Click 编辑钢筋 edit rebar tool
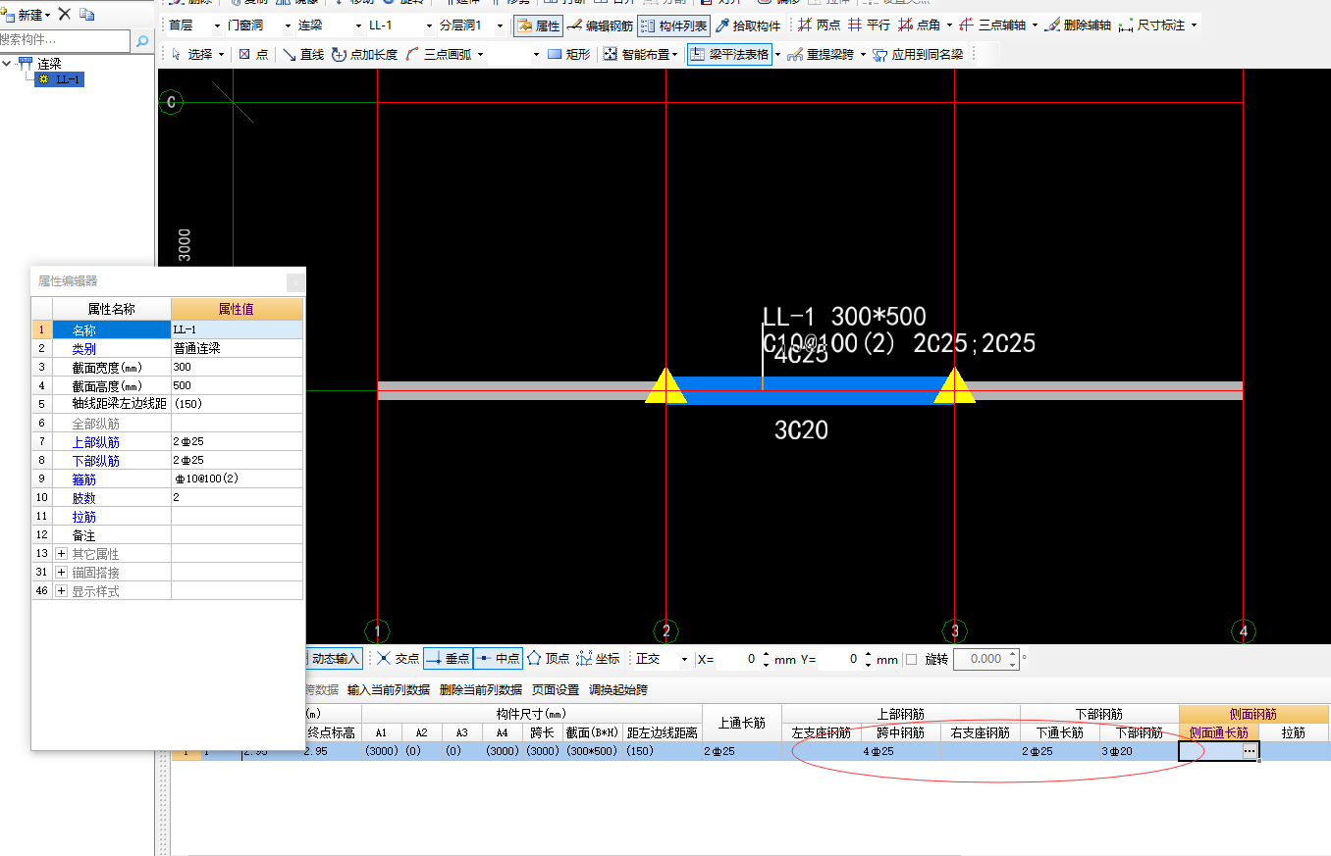 (x=600, y=25)
